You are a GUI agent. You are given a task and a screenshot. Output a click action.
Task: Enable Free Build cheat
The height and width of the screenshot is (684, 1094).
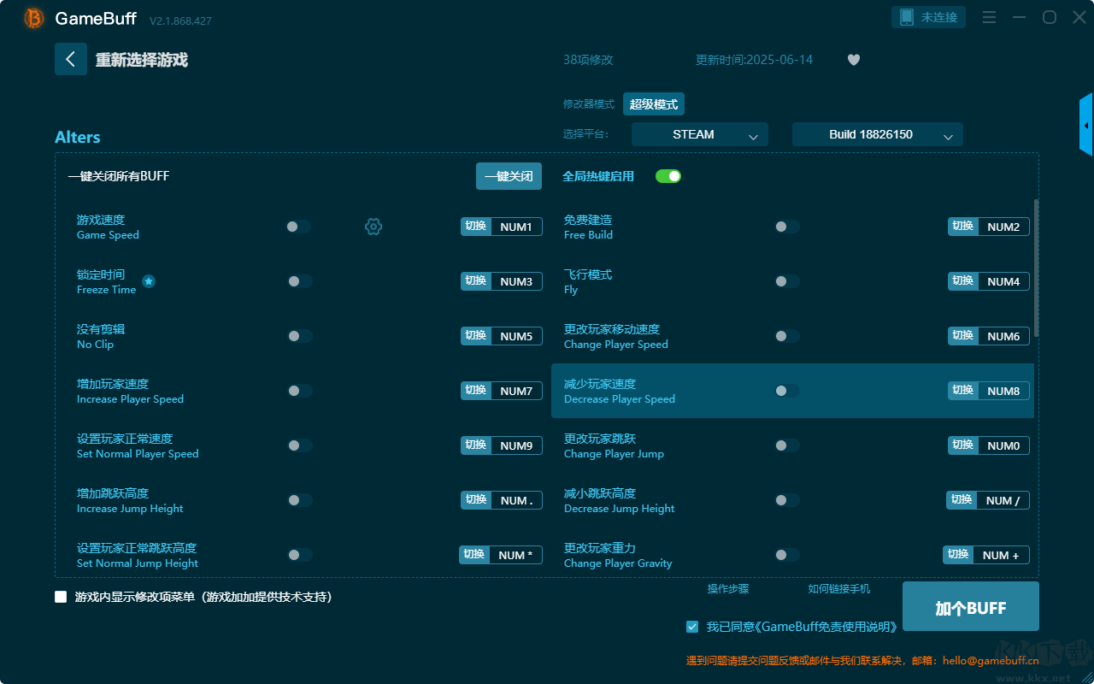[x=787, y=227]
